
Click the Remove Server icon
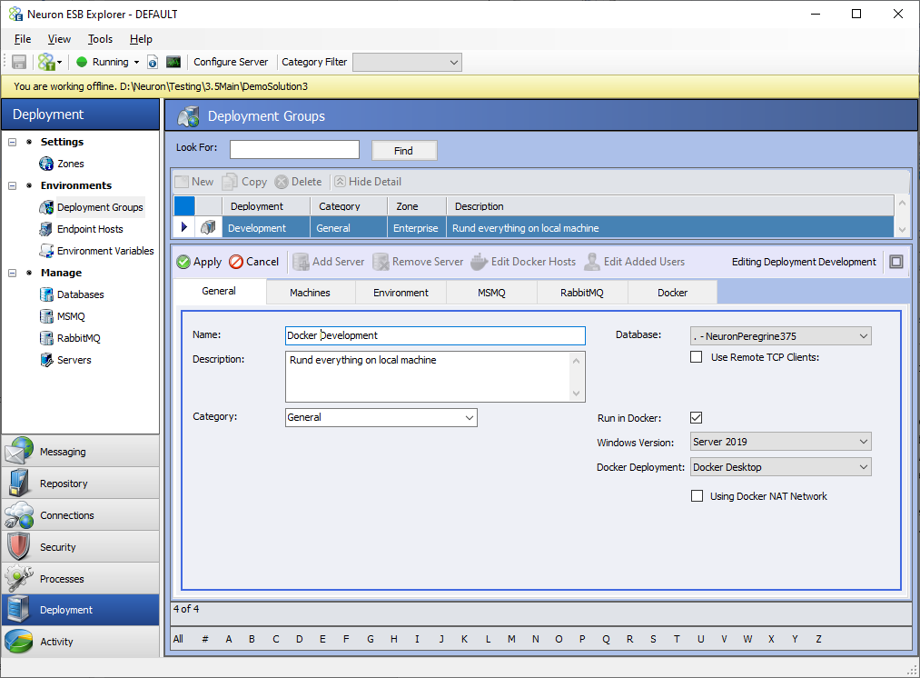pyautogui.click(x=381, y=262)
